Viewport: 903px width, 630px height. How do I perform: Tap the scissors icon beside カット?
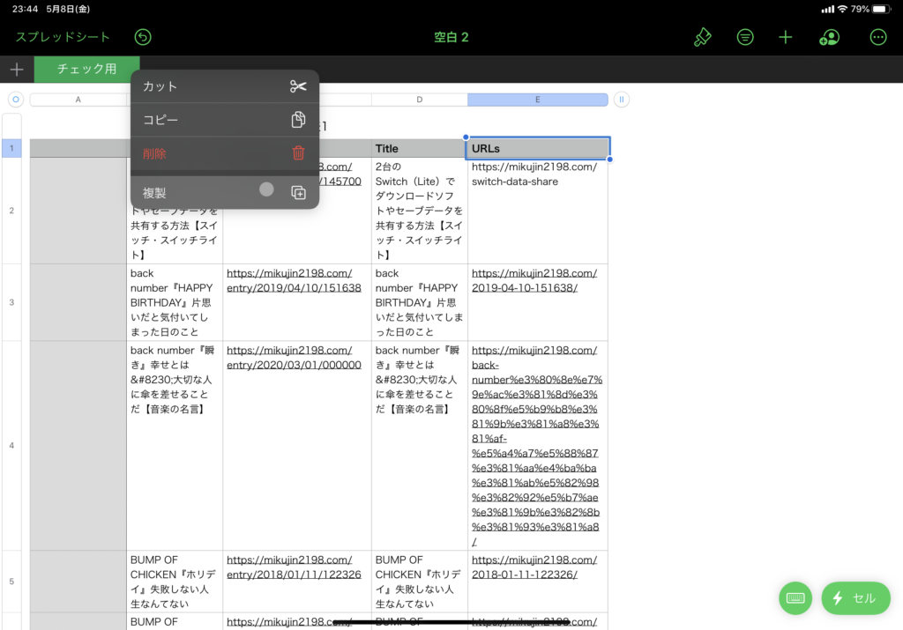[298, 86]
